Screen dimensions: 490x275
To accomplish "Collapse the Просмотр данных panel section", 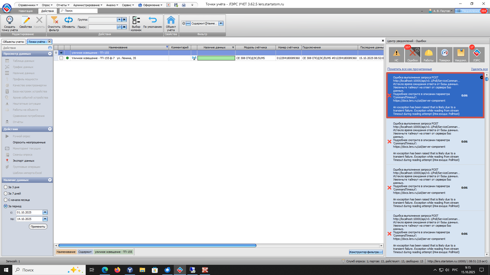I will [50, 54].
